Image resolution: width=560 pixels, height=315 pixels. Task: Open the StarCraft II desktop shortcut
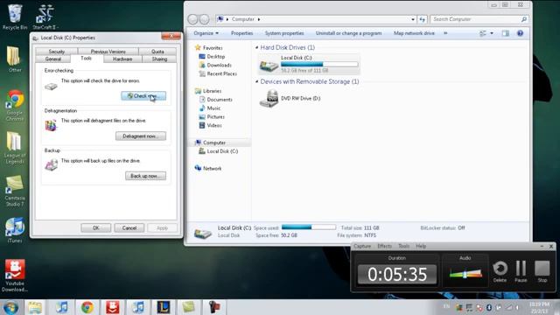click(x=45, y=17)
